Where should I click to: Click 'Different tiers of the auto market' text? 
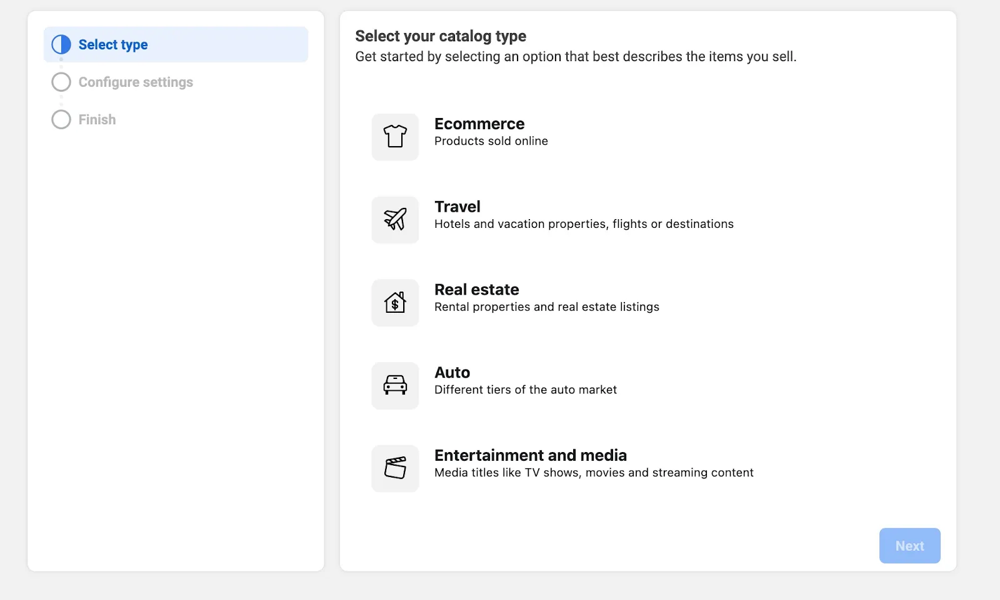[x=526, y=390]
